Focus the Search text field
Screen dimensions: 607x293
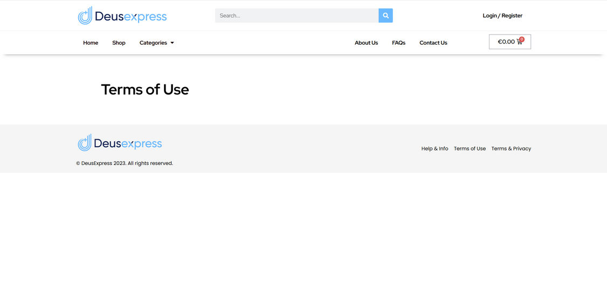tap(296, 16)
